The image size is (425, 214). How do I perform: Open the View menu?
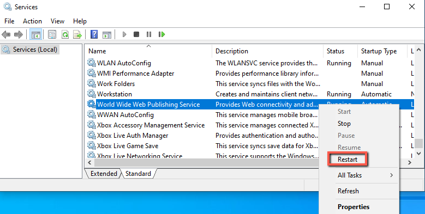[57, 21]
